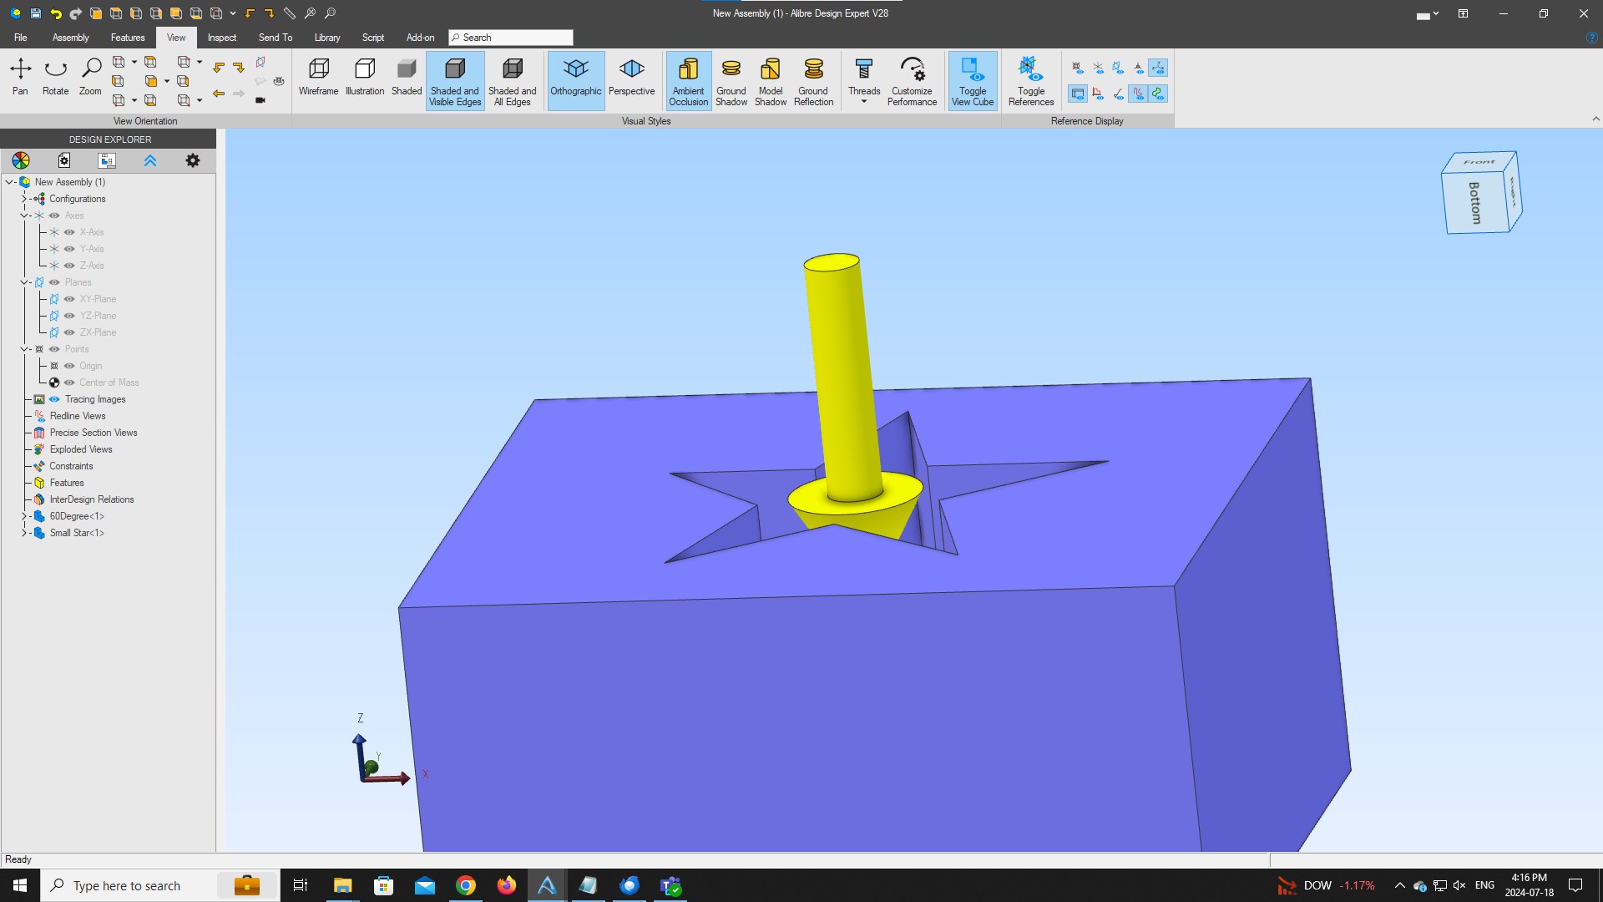Select the Wireframe visual style

[318, 79]
